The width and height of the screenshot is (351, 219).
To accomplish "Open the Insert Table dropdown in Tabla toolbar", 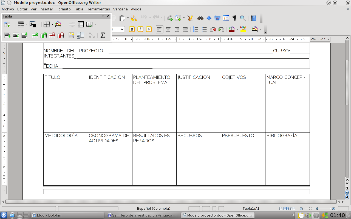I will point(13,24).
